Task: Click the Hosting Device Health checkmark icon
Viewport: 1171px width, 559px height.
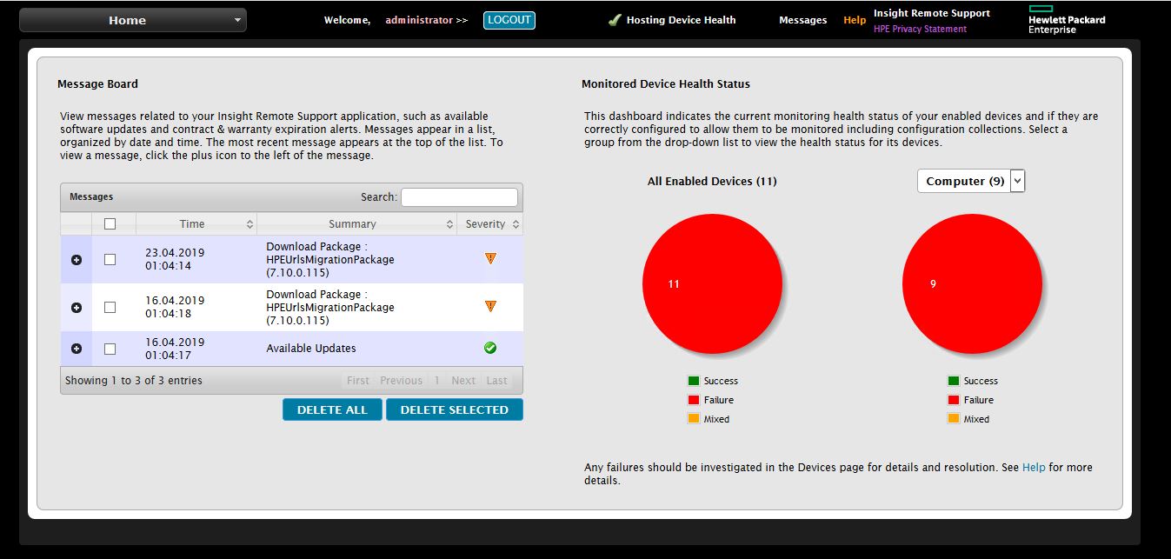Action: [x=615, y=20]
